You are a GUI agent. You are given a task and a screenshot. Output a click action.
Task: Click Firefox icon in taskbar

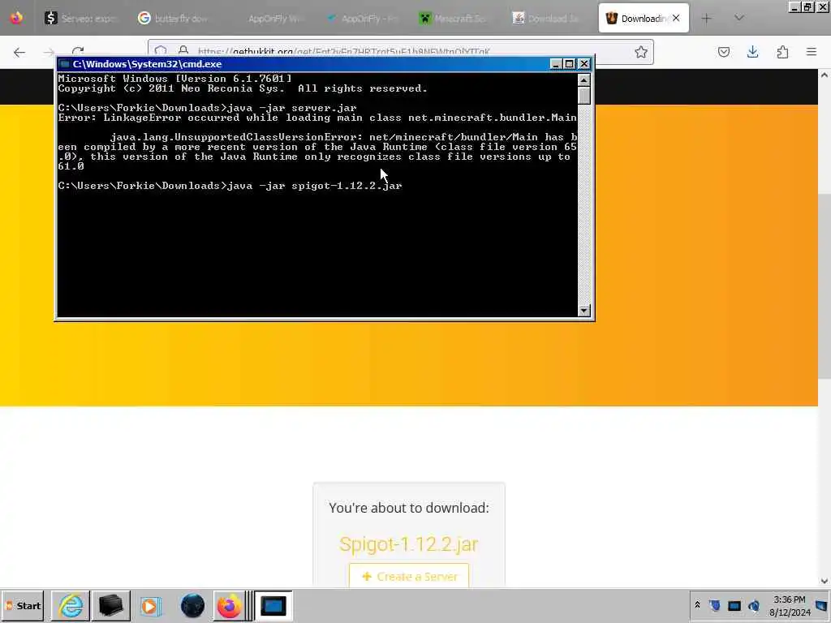(x=229, y=605)
